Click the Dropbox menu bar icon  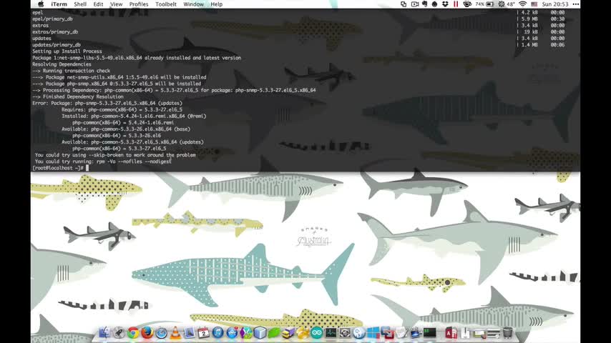pyautogui.click(x=445, y=4)
